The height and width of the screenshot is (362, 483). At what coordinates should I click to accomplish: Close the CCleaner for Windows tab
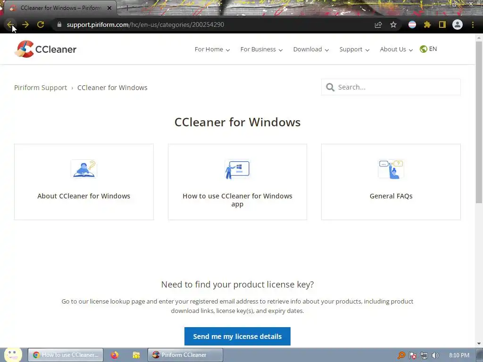[109, 8]
